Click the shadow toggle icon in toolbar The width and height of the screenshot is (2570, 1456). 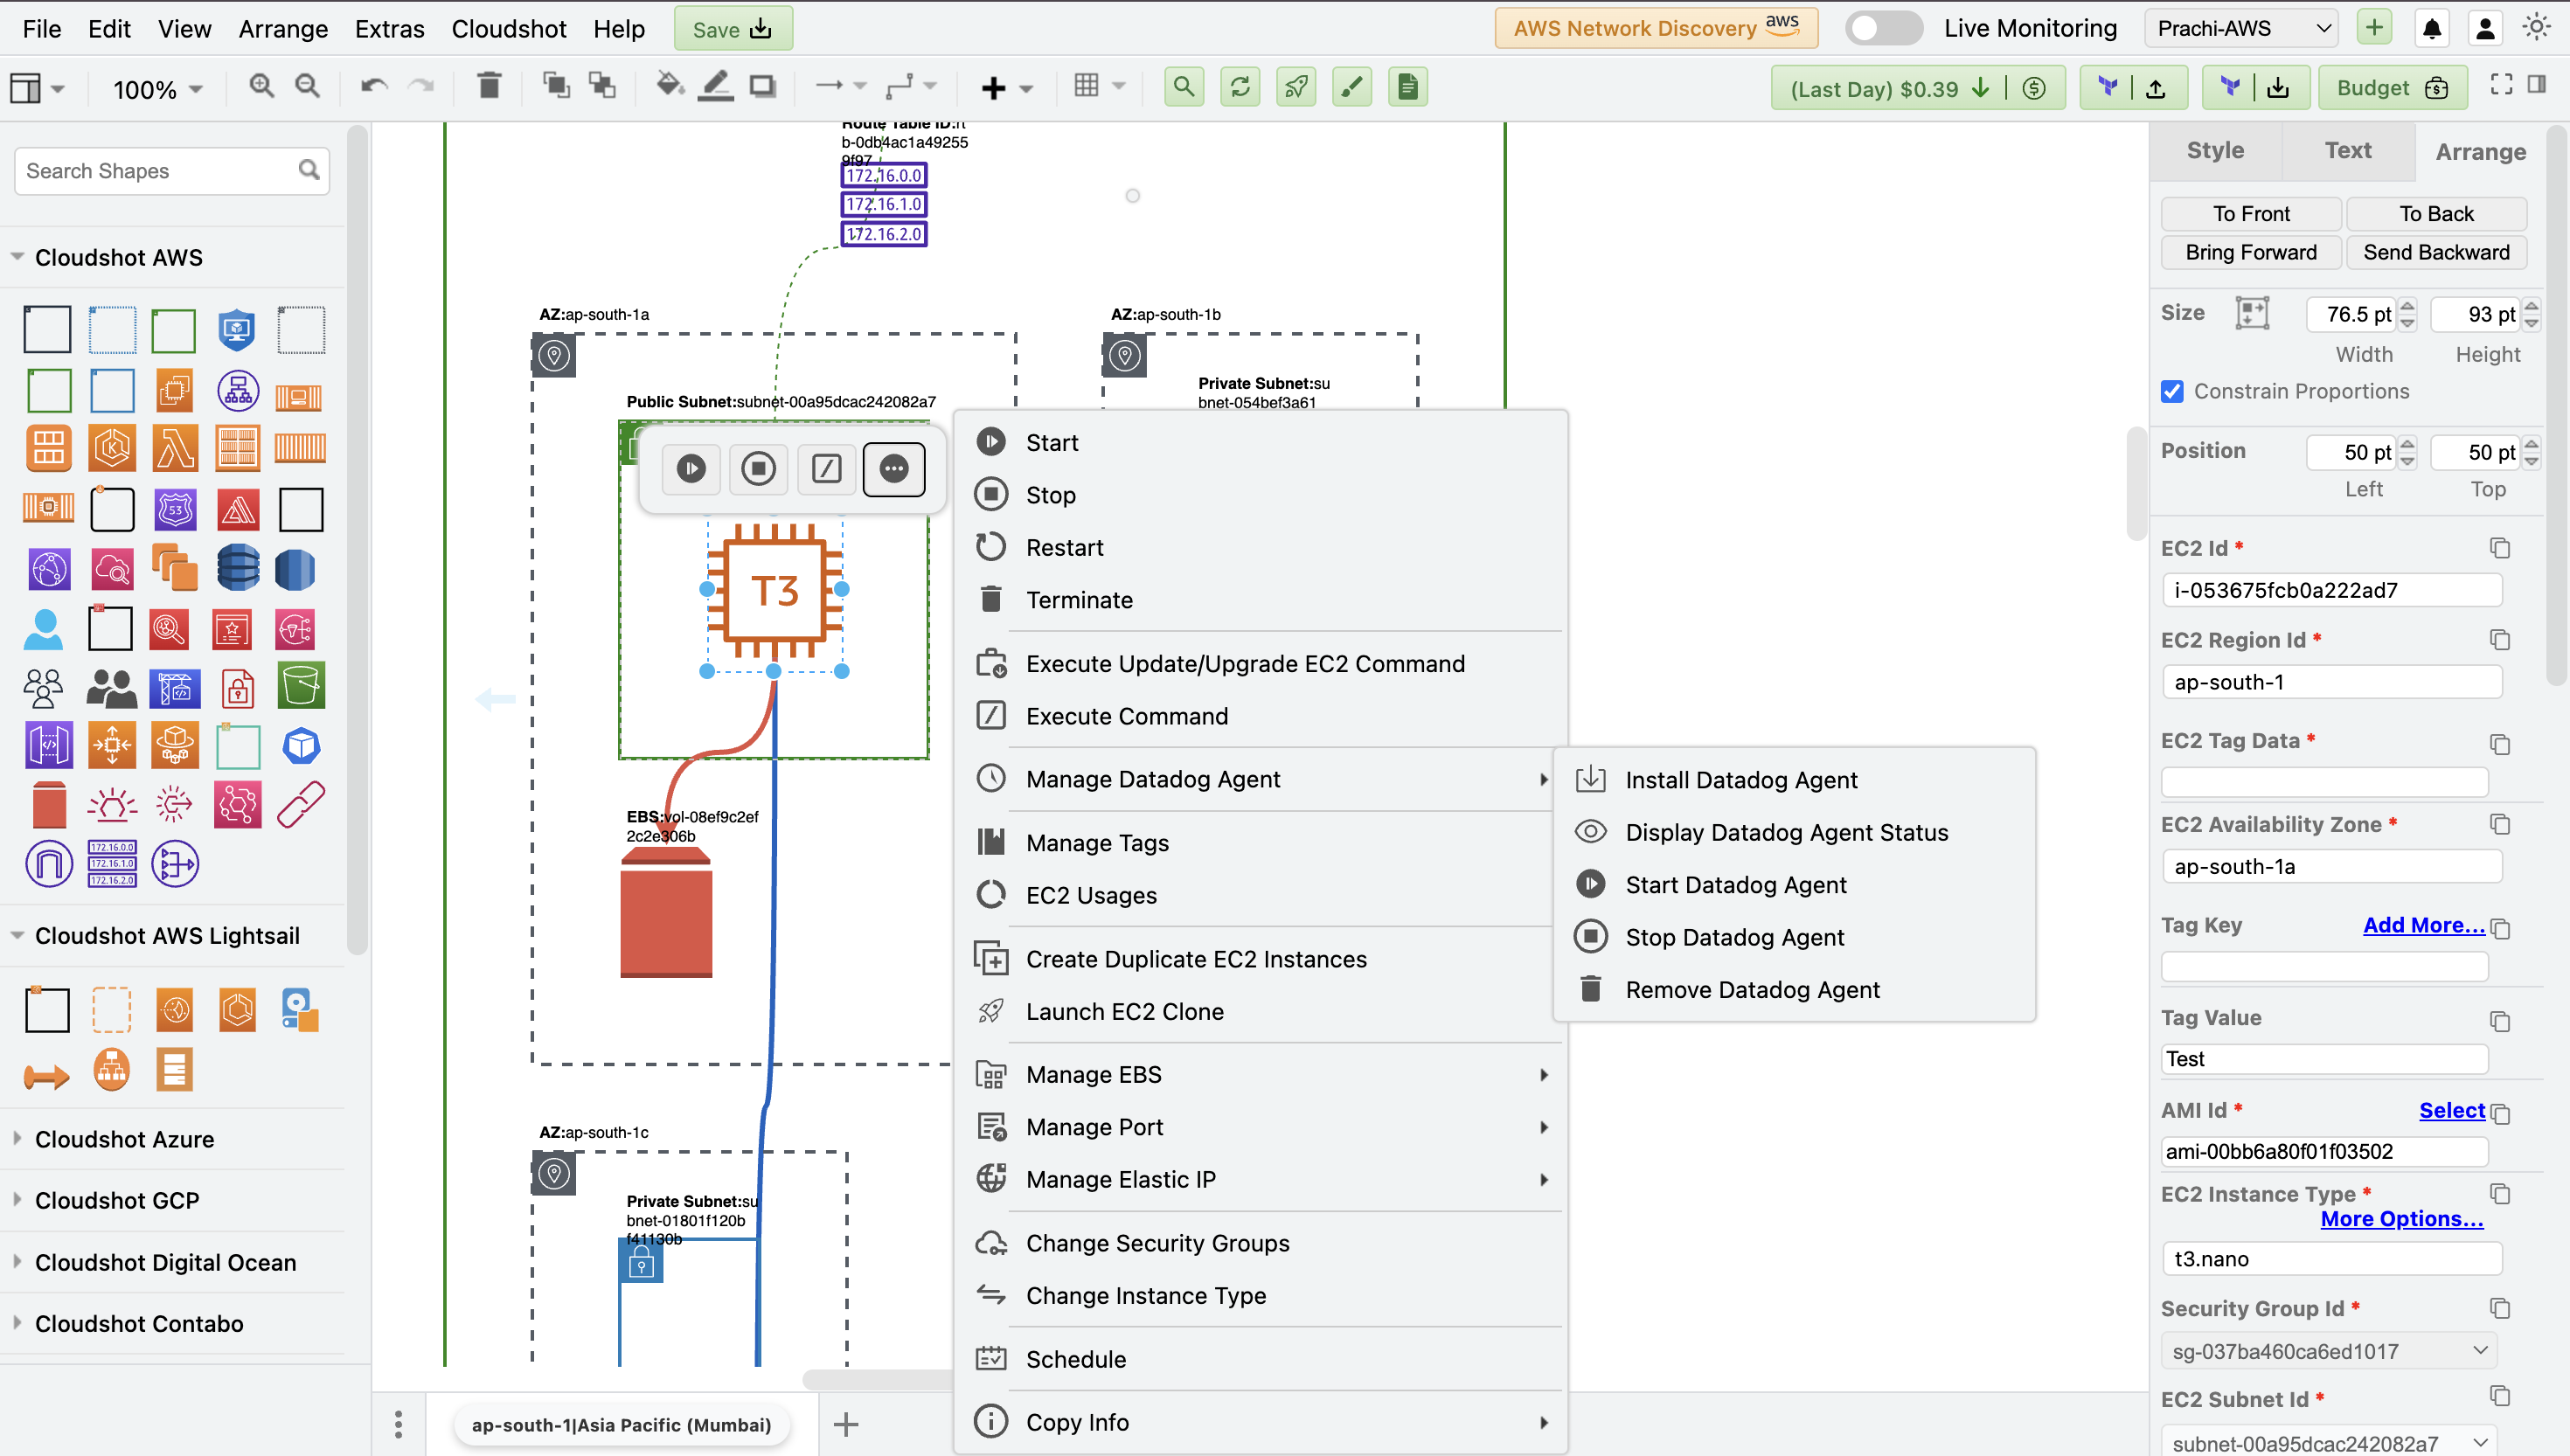point(763,87)
